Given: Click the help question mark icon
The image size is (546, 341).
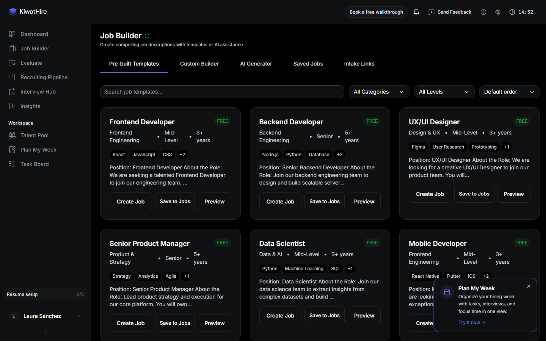Looking at the screenshot, I should coord(483,12).
